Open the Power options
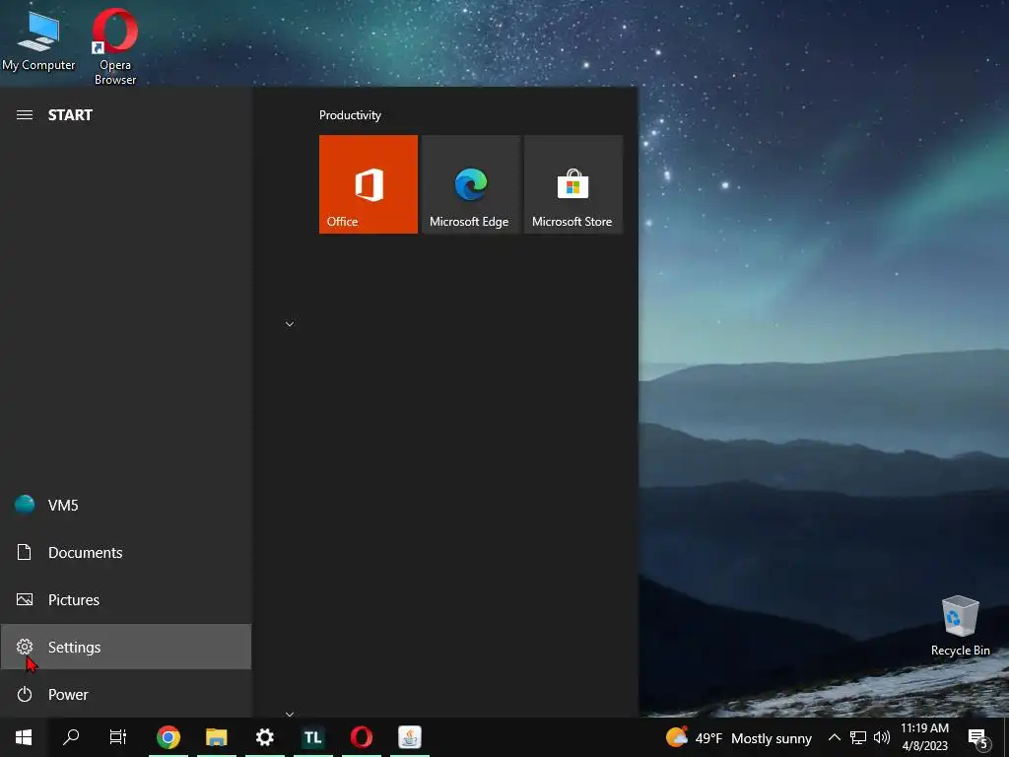The width and height of the screenshot is (1009, 757). (126, 695)
